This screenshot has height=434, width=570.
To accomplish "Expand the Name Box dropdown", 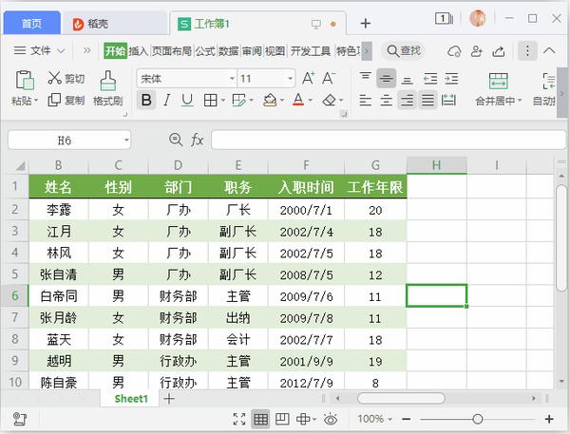I will click(x=126, y=140).
